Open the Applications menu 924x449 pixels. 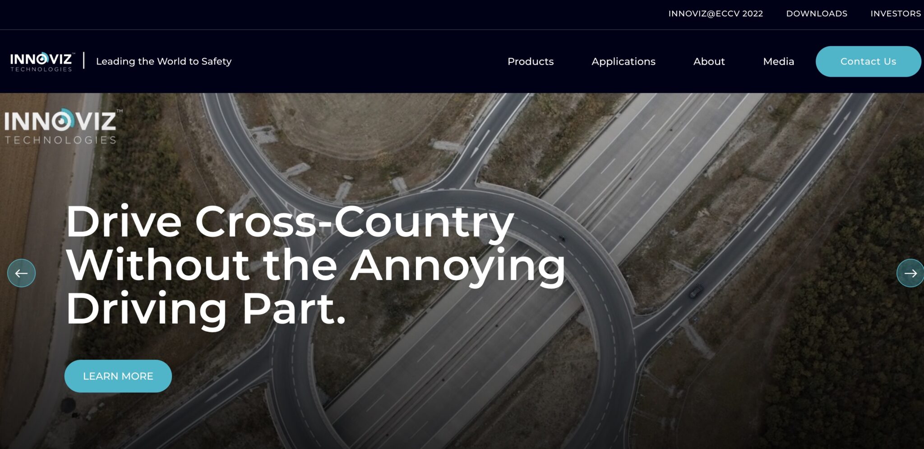(x=624, y=61)
